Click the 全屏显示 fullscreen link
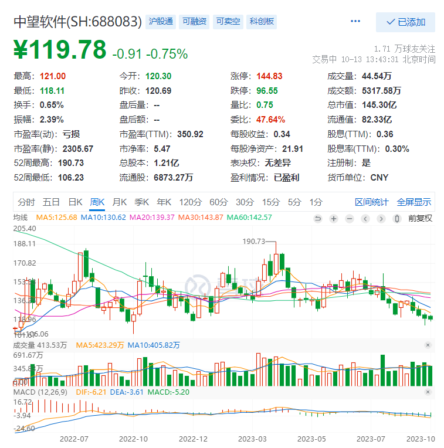The width and height of the screenshot is (444, 448). [414, 202]
